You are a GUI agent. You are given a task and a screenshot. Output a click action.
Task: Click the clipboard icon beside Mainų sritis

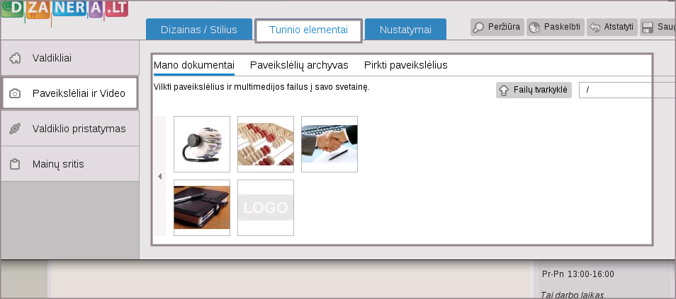click(x=15, y=164)
